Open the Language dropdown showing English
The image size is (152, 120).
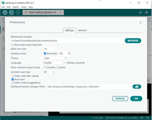coord(55,63)
